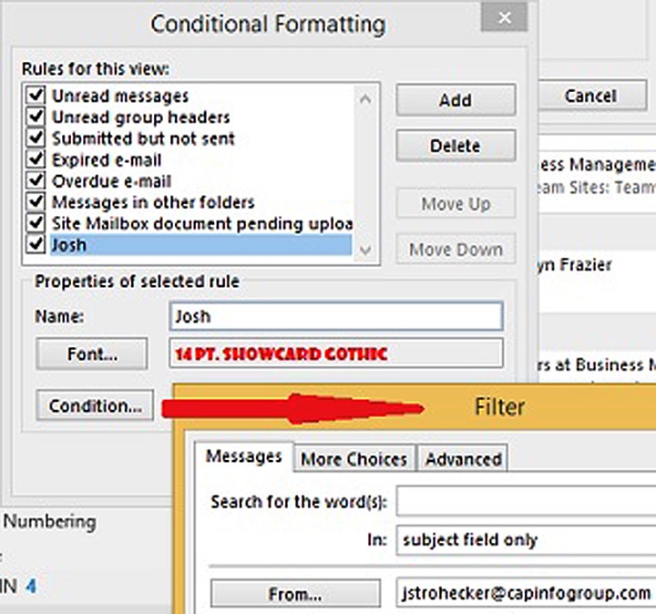Click the Add rule button
Viewport: 656px width, 614px height.
coord(456,100)
